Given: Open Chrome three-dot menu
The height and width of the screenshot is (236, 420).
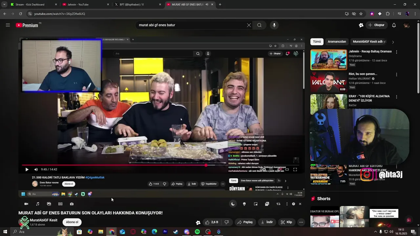Looking at the screenshot, I should (415, 14).
